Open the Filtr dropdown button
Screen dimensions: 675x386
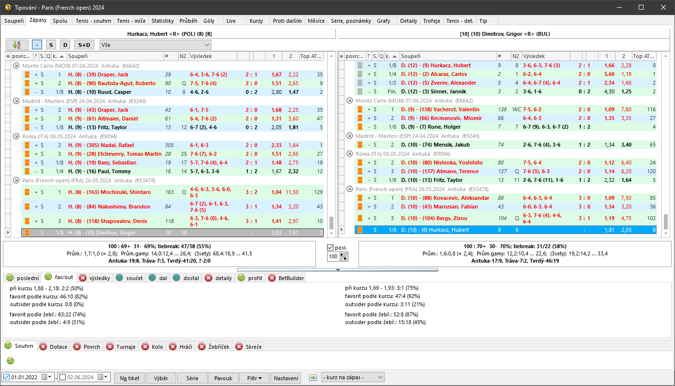tap(255, 378)
